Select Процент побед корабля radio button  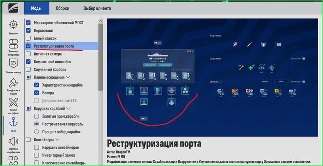(36, 132)
